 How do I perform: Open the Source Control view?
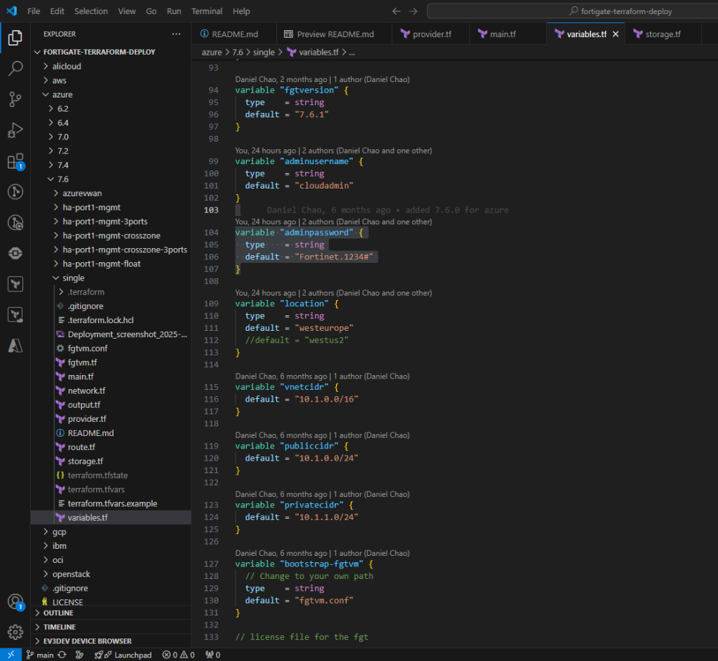tap(15, 100)
